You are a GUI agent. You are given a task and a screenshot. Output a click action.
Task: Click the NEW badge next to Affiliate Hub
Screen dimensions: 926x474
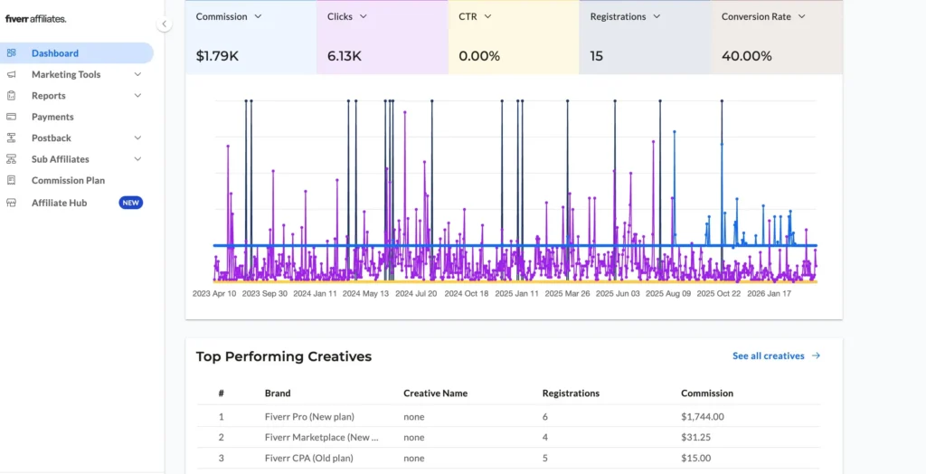pos(130,203)
